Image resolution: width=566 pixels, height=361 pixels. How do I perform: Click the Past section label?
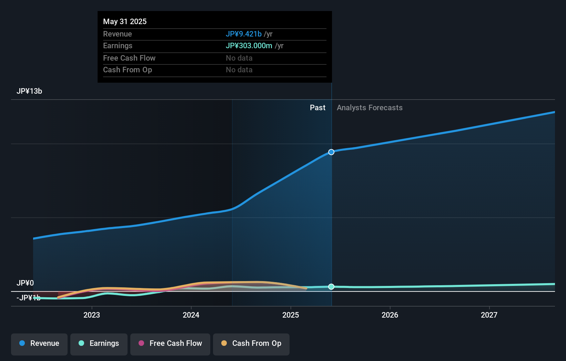pos(317,108)
